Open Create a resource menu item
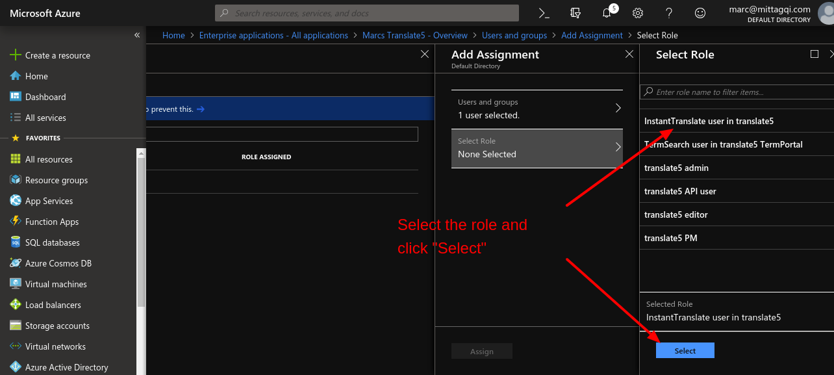 coord(58,55)
